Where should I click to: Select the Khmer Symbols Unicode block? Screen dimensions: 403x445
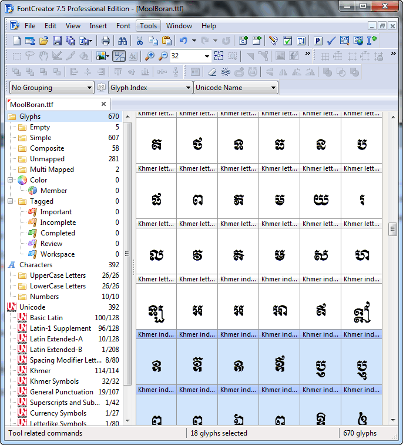coord(55,381)
